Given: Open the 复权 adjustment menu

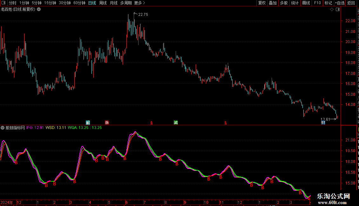Looking at the screenshot, I should (x=262, y=3).
